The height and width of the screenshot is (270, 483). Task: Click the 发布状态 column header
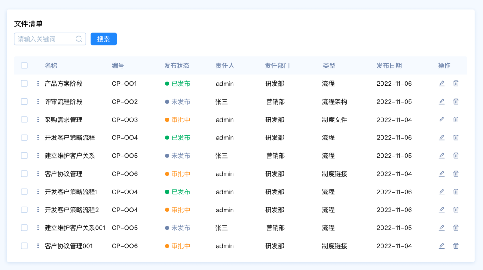177,66
